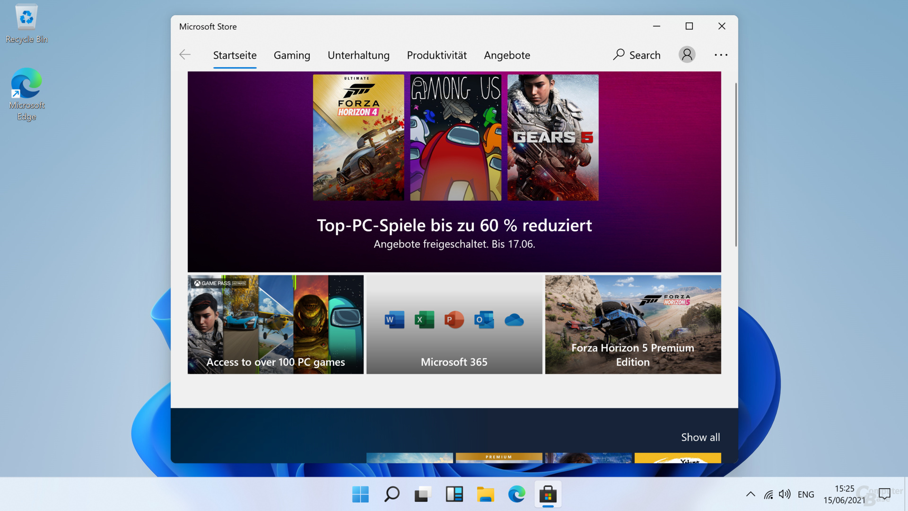Open the Angebote tab
This screenshot has height=511, width=908.
pyautogui.click(x=507, y=55)
